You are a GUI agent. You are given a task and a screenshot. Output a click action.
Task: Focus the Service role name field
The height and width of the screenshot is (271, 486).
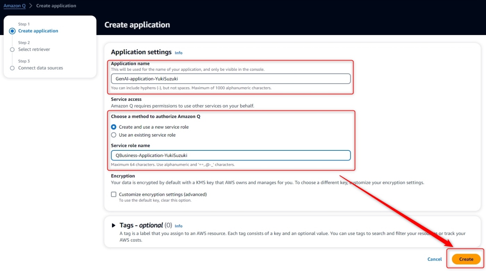[231, 155]
